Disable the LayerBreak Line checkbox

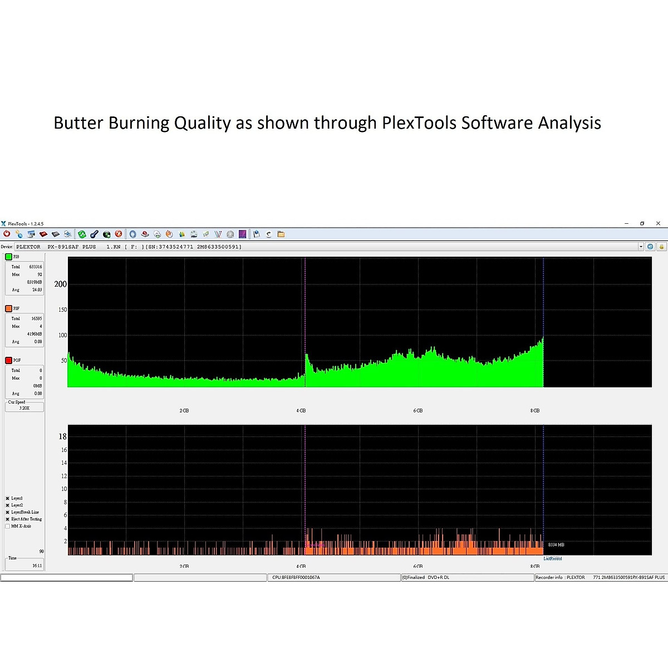coord(8,512)
